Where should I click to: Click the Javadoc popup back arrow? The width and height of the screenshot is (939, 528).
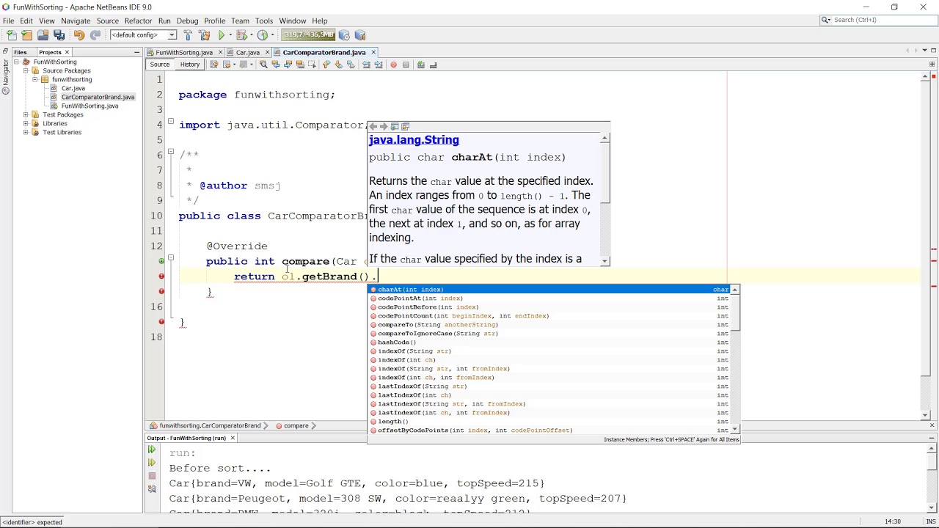point(373,127)
